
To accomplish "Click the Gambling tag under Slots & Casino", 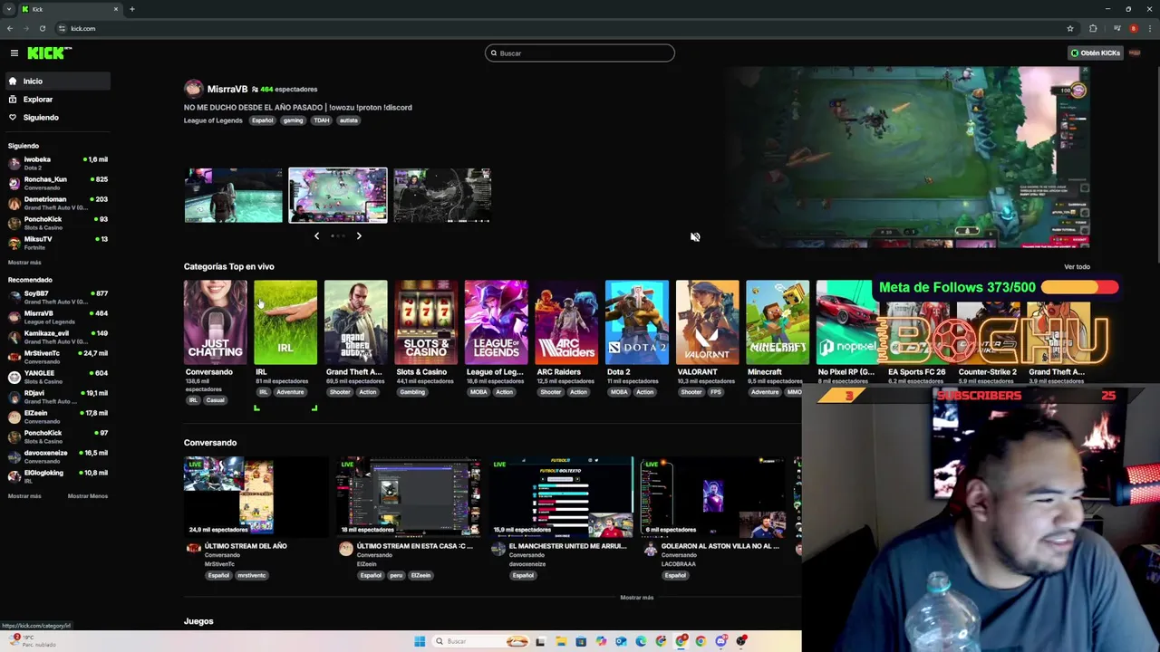I will 412,392.
